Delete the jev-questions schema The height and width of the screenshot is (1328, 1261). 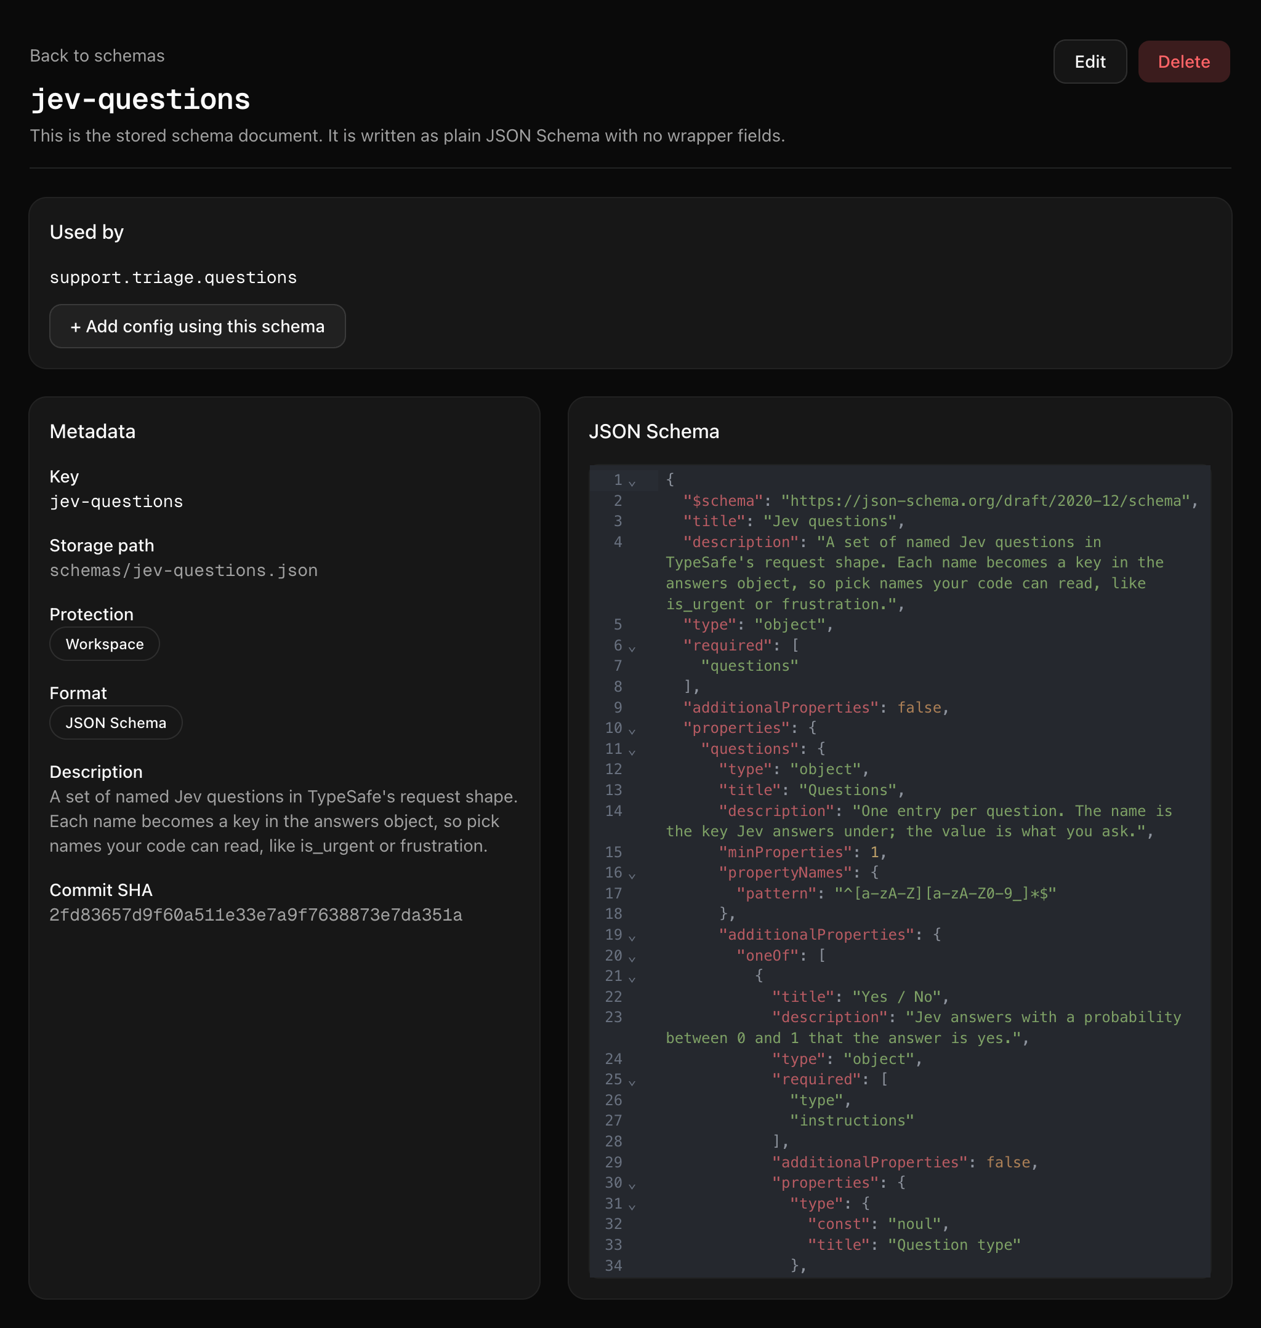point(1183,62)
